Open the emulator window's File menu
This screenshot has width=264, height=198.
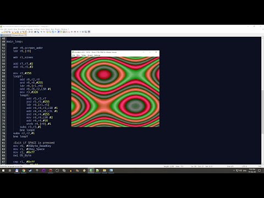[x=73, y=55]
